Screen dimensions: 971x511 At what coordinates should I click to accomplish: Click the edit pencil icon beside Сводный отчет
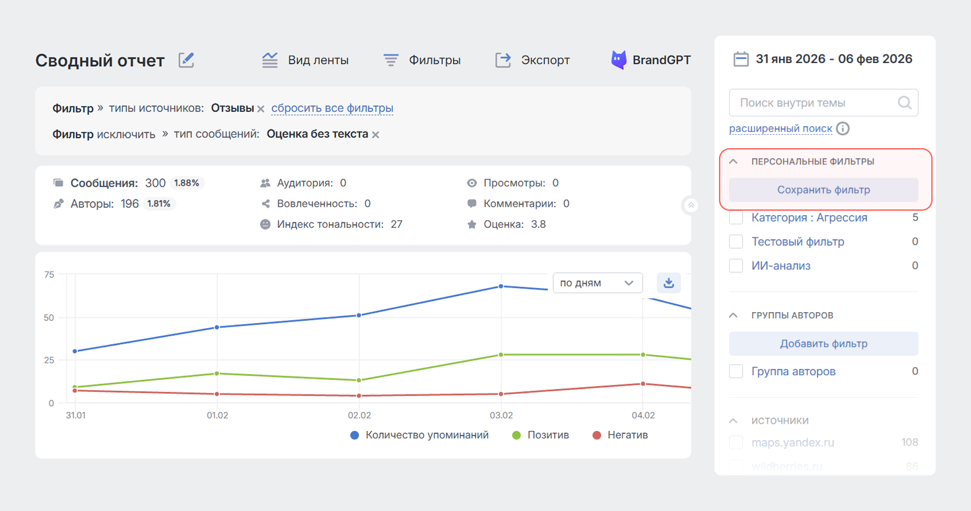(x=186, y=60)
